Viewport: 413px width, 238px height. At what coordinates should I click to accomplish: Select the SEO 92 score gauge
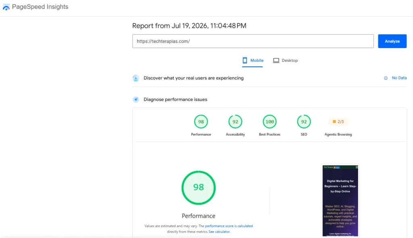(x=304, y=121)
